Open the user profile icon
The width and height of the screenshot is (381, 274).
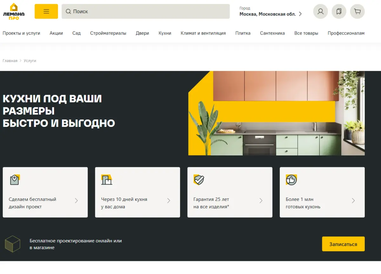321,11
